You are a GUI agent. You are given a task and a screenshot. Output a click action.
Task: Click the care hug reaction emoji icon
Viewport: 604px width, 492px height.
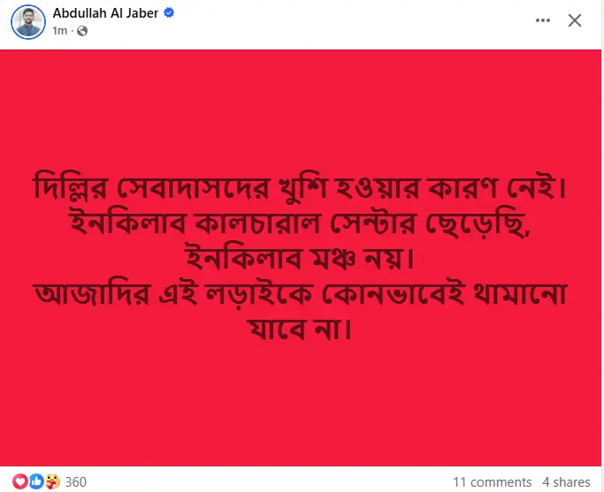point(52,481)
